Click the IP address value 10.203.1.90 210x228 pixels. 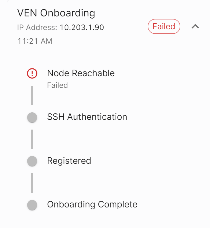click(x=82, y=28)
